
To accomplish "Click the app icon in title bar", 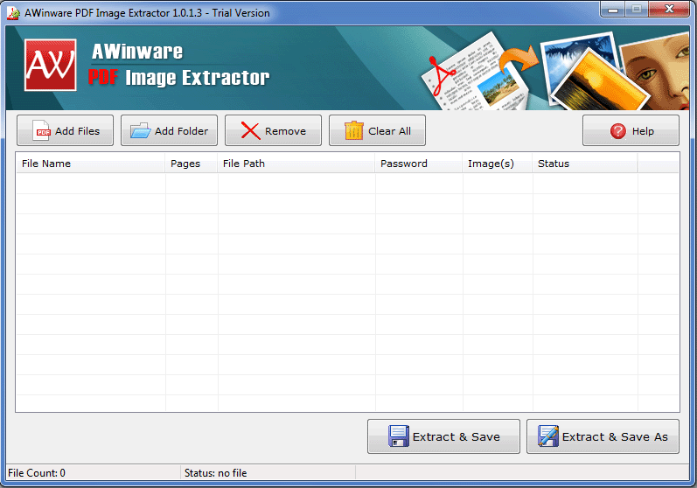I will click(13, 13).
